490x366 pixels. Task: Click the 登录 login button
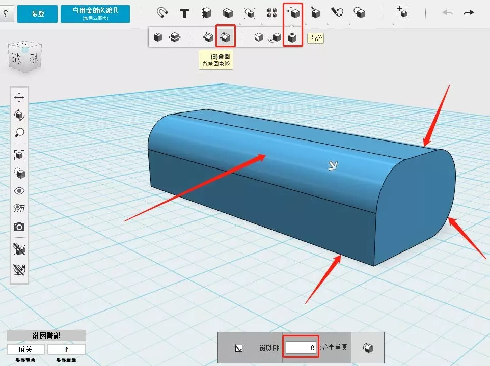coord(38,14)
